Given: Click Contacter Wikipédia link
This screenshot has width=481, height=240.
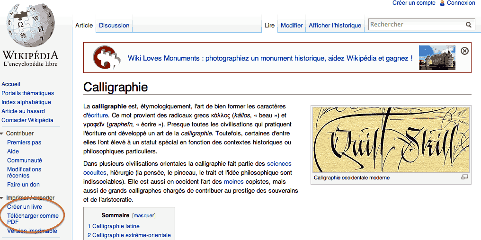Looking at the screenshot, I should (27, 120).
